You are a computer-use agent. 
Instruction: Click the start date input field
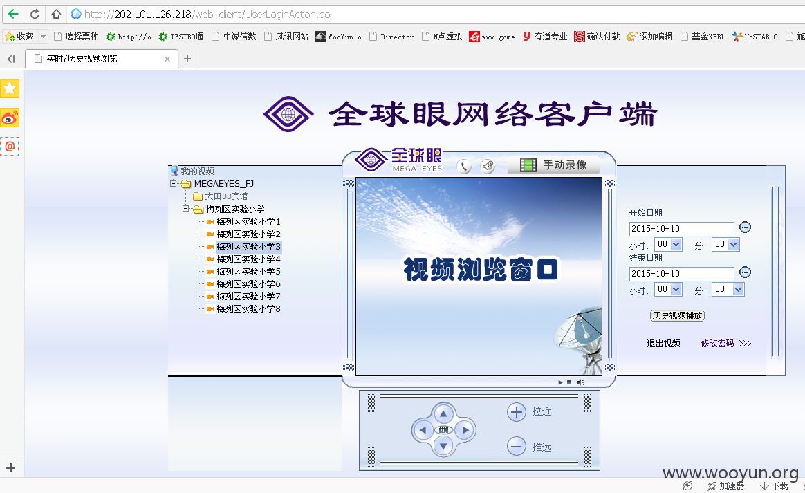click(x=682, y=229)
